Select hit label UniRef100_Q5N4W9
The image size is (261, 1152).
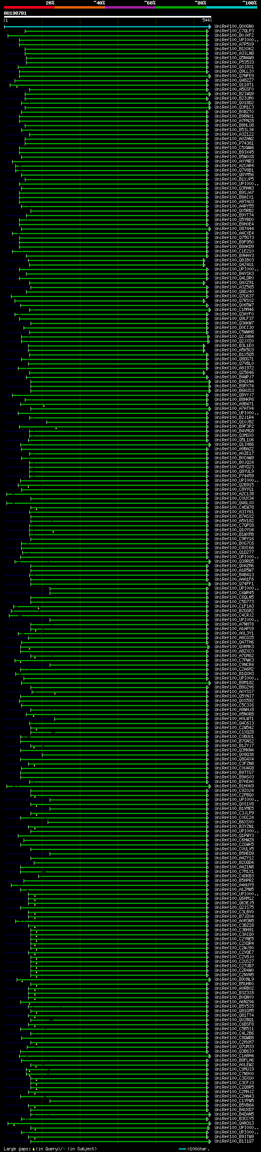[x=234, y=58]
